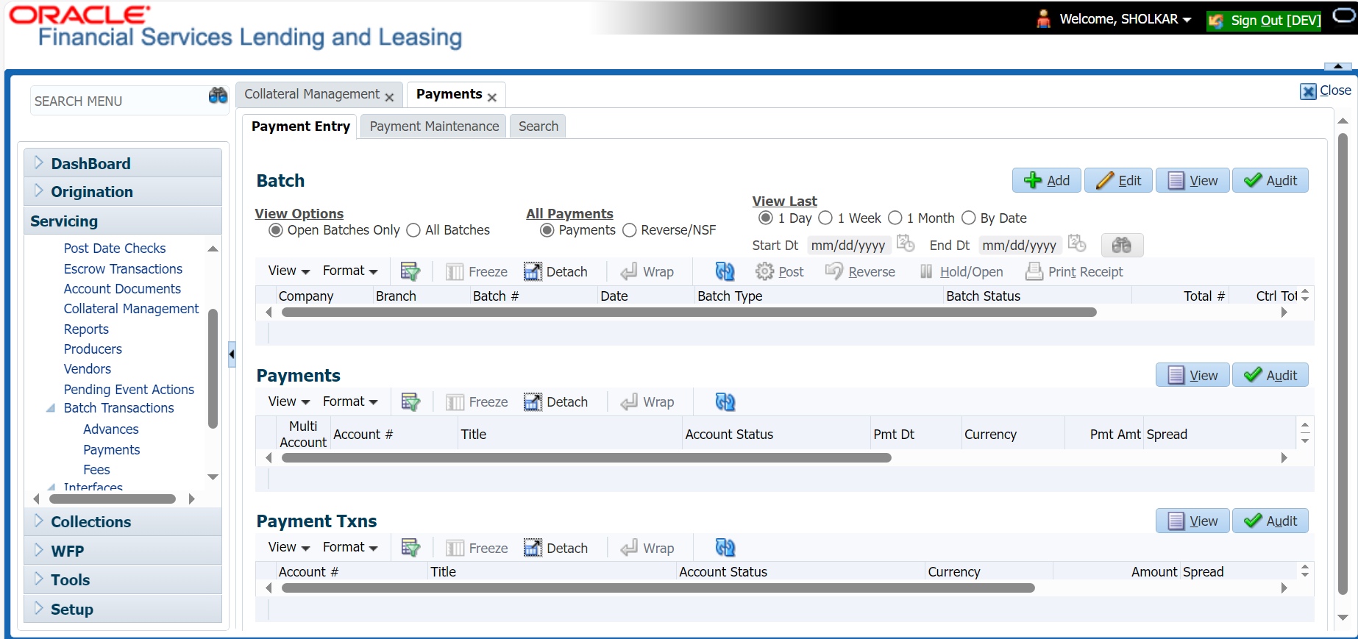Open the Batch Format dropdown menu
Image resolution: width=1358 pixels, height=639 pixels.
pyautogui.click(x=350, y=271)
